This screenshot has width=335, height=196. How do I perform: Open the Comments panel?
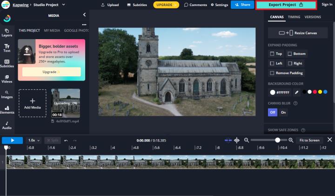pos(195,5)
